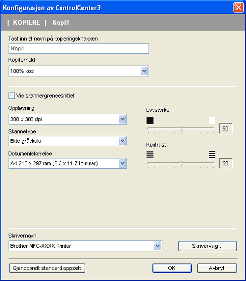The height and width of the screenshot is (281, 246).
Task: Click the Lysstyrke value box showing 50
Action: pyautogui.click(x=225, y=129)
